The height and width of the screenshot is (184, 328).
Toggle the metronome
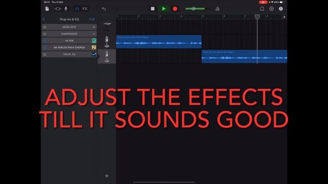pyautogui.click(x=217, y=9)
